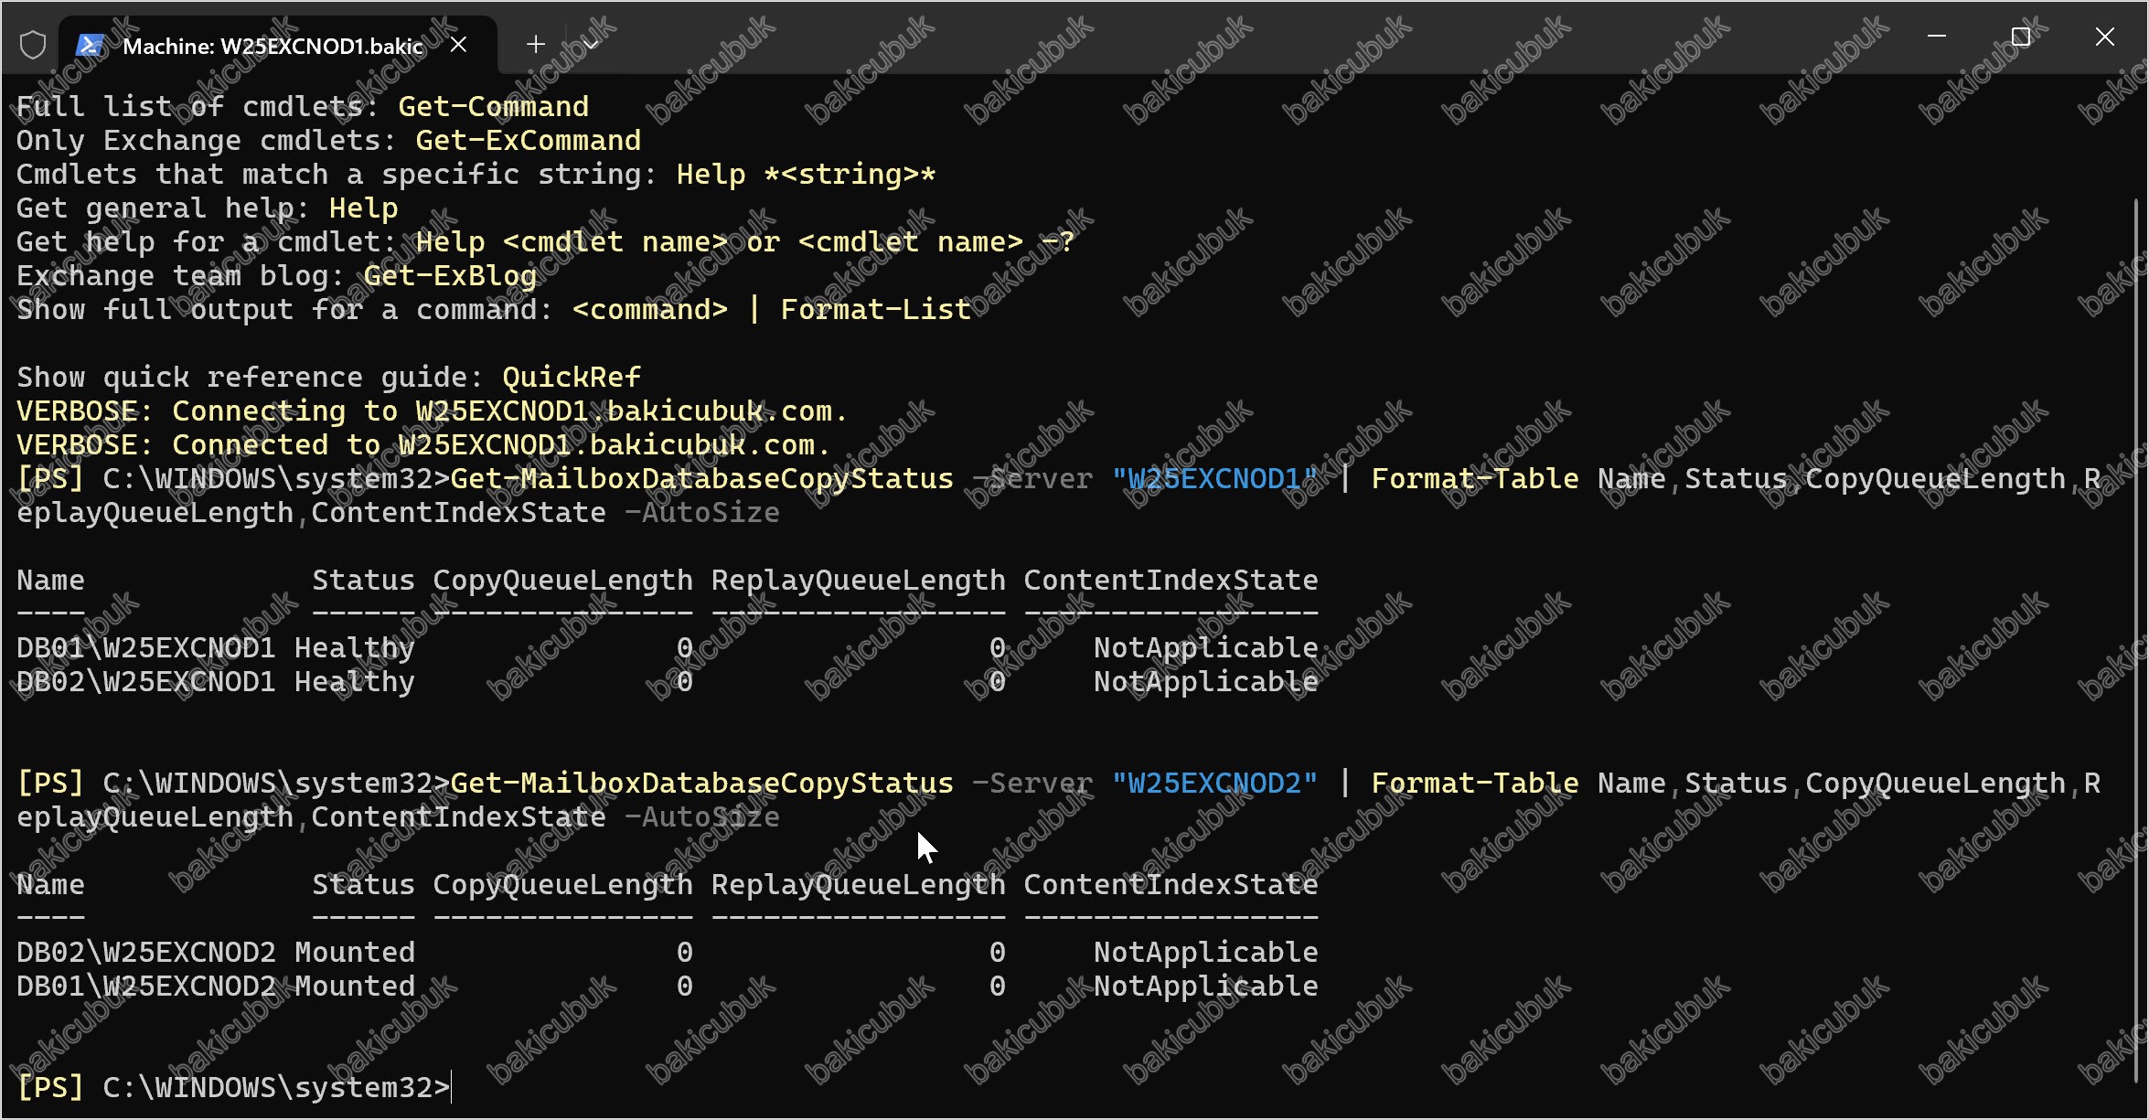Minimize the terminal window
2149x1120 pixels.
(1936, 37)
